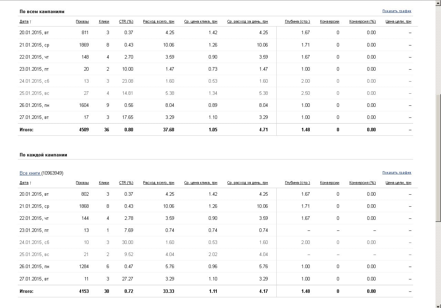Sort top table by "Показы" header
This screenshot has width=441, height=308.
tap(82, 21)
